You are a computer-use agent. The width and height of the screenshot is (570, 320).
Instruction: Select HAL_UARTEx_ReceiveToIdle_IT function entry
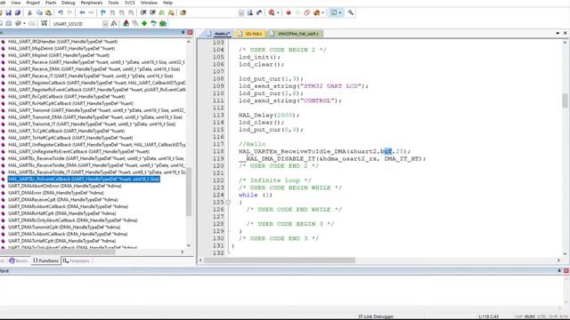(x=97, y=172)
